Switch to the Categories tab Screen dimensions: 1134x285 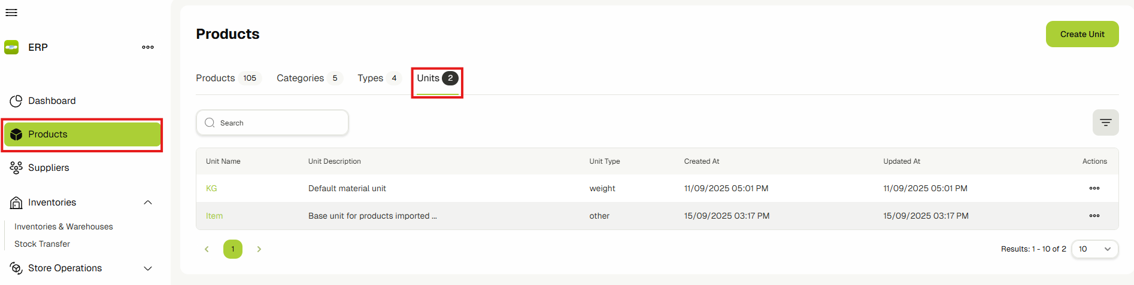coord(300,78)
